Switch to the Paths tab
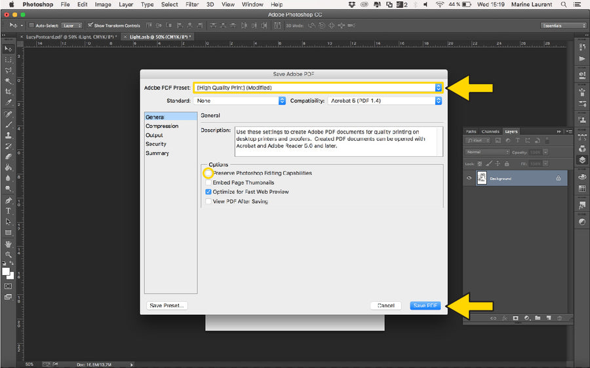The width and height of the screenshot is (590, 368). click(471, 132)
